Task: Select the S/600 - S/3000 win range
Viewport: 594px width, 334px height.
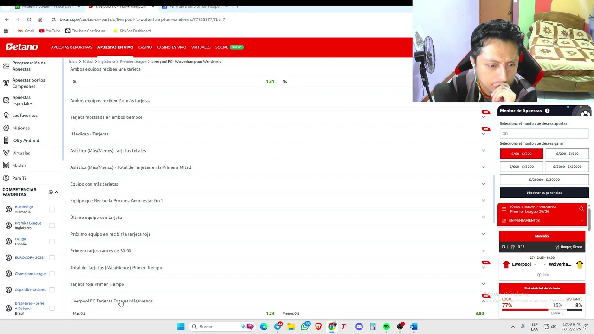Action: tap(521, 167)
